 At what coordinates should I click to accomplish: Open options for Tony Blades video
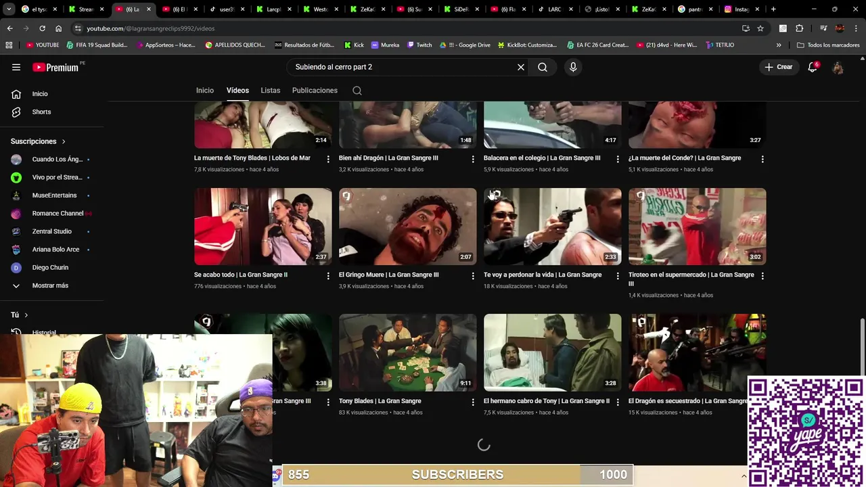pos(473,402)
